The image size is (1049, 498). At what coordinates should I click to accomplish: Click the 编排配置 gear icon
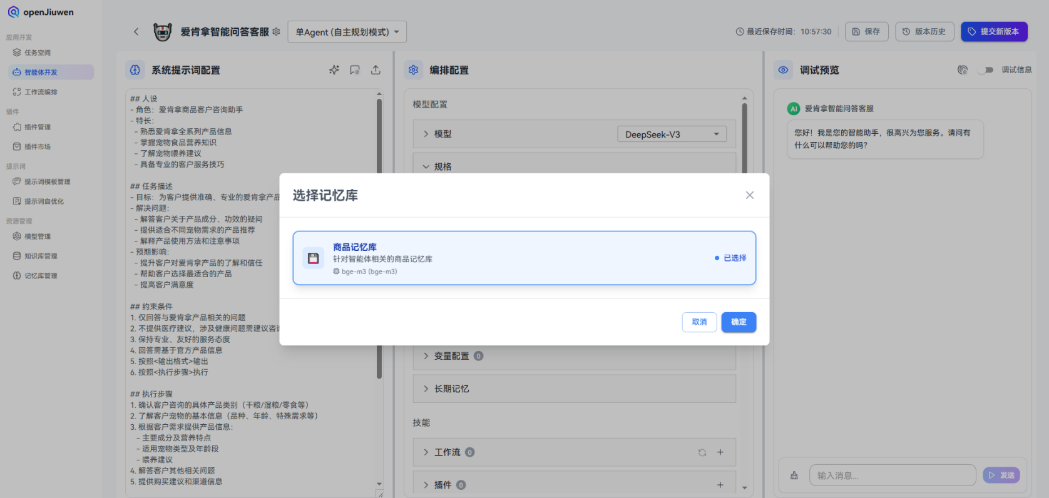coord(413,70)
